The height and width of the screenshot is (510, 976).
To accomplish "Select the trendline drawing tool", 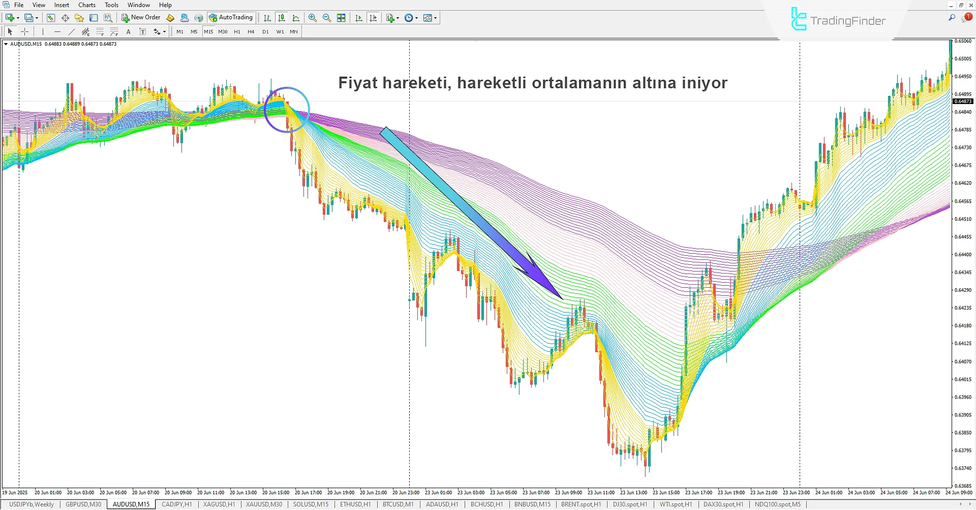I will coord(71,31).
